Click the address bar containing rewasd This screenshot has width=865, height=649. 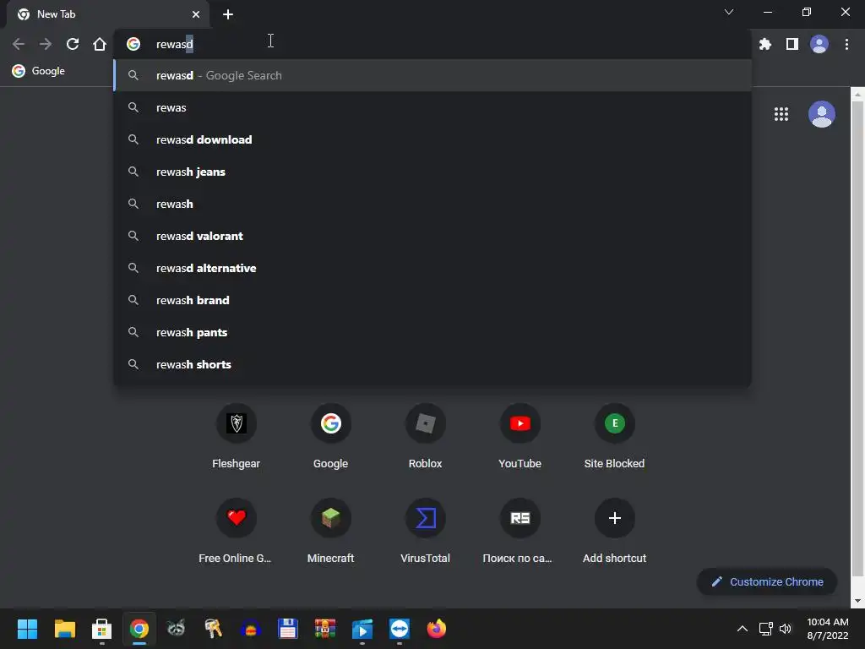(x=432, y=44)
